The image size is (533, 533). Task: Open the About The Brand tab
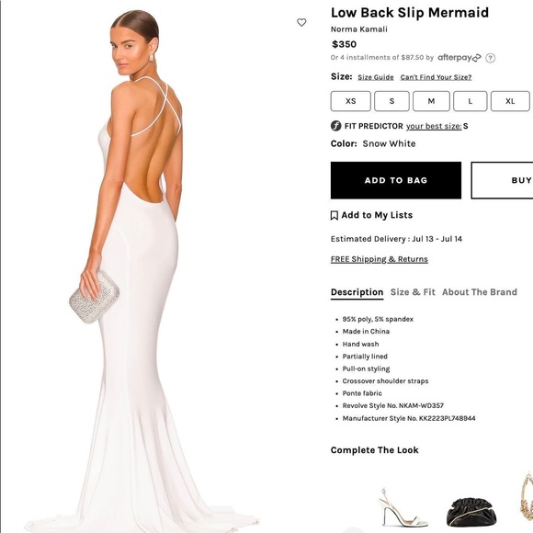click(480, 292)
